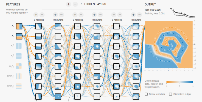Remove a hidden layer with the minus button

75,4
